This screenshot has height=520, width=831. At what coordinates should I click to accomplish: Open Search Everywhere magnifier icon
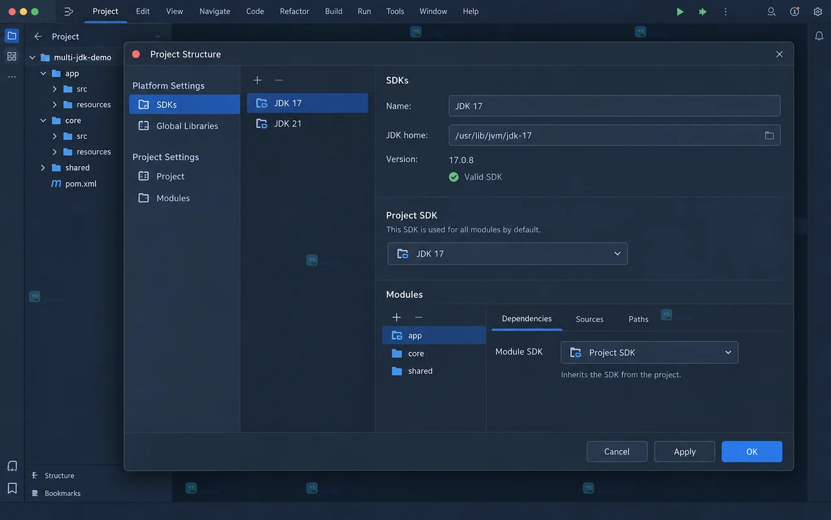[x=771, y=12]
